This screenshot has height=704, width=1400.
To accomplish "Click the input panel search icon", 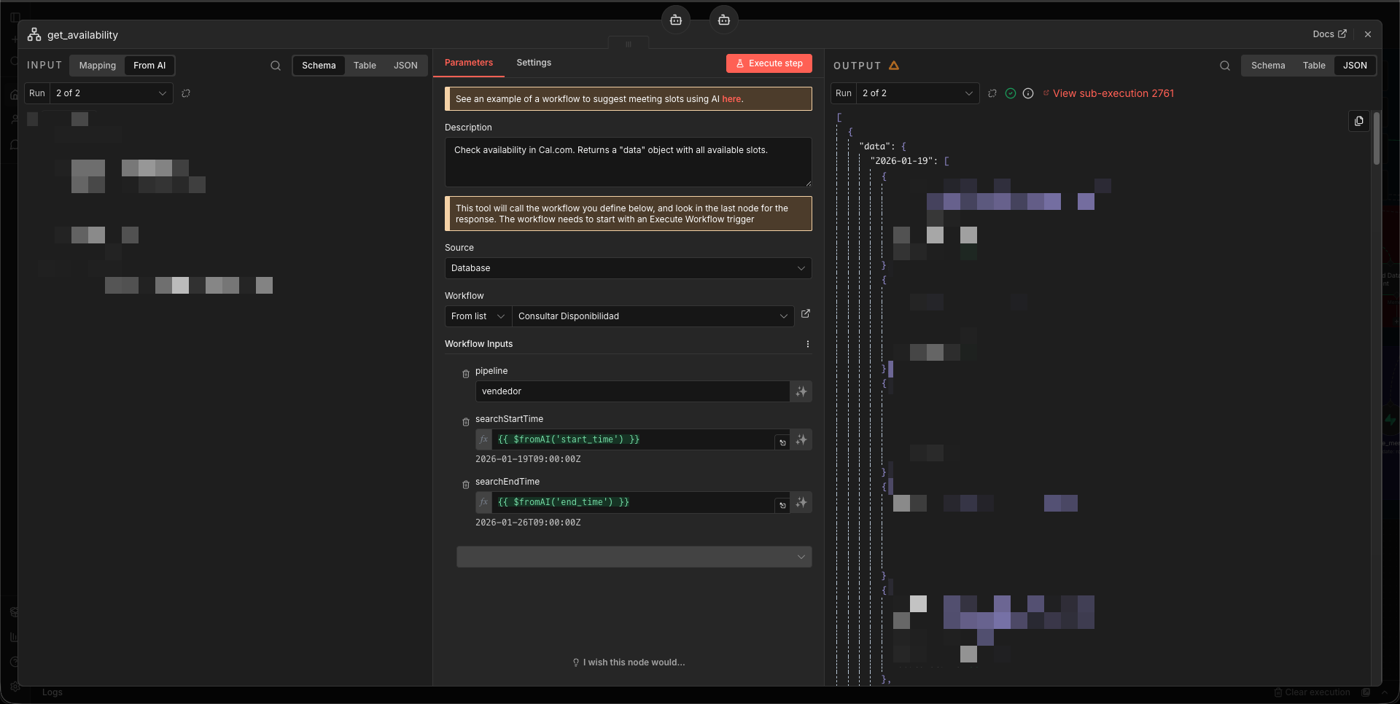I will [276, 66].
